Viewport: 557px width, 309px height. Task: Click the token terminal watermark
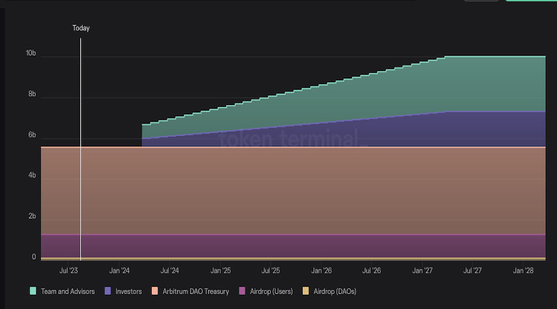pos(292,138)
